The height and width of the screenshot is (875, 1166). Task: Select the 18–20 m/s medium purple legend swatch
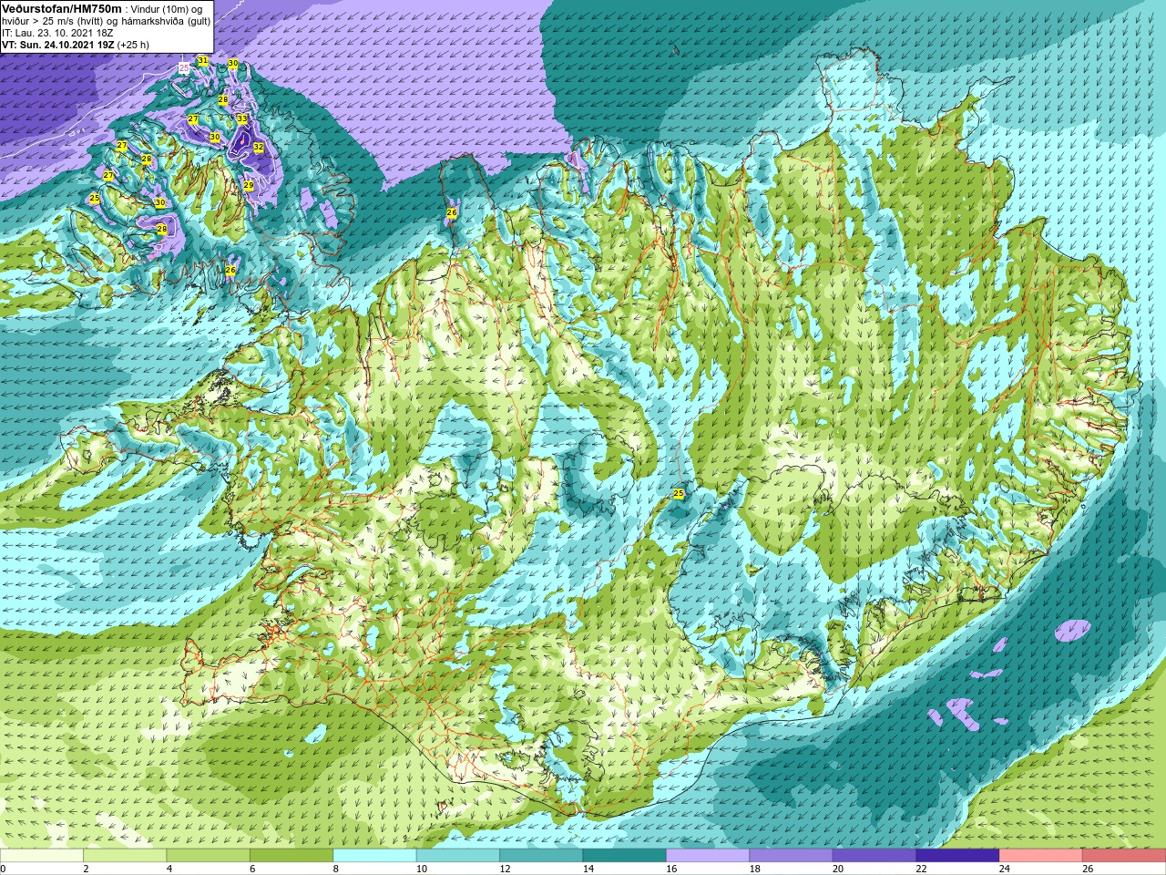(792, 856)
